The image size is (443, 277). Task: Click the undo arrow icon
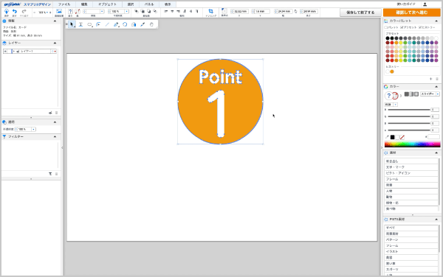15,12
